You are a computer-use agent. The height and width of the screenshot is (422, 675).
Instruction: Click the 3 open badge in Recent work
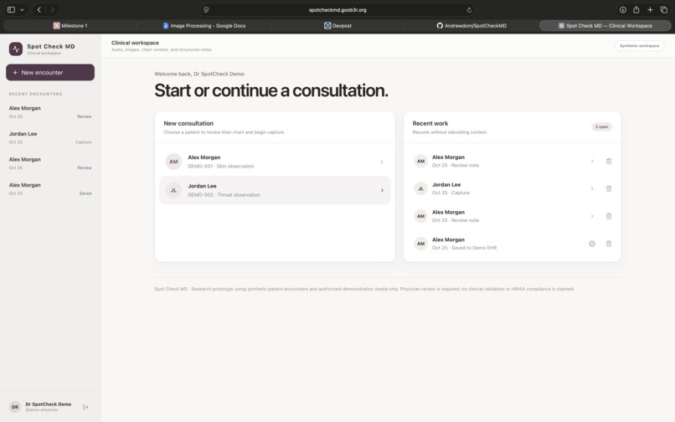tap(601, 126)
